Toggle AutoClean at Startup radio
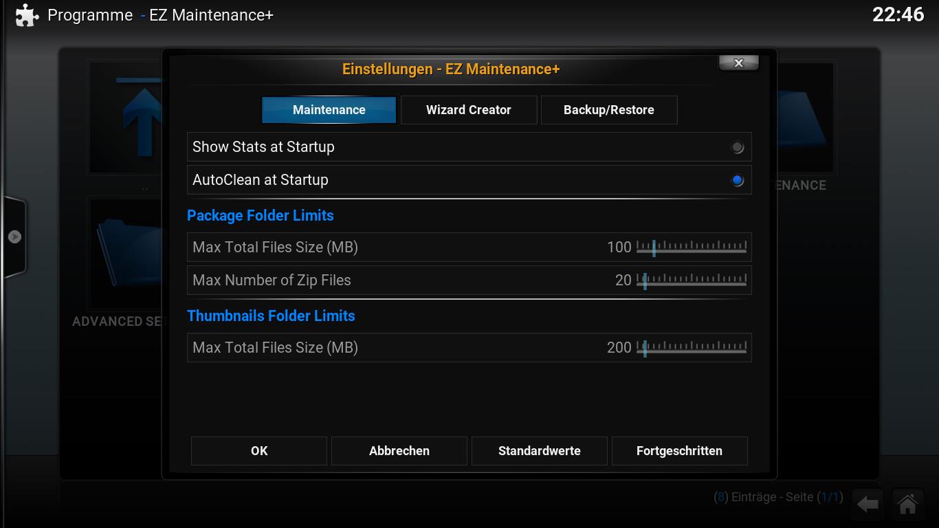Screen dimensions: 939x528 pyautogui.click(x=738, y=180)
